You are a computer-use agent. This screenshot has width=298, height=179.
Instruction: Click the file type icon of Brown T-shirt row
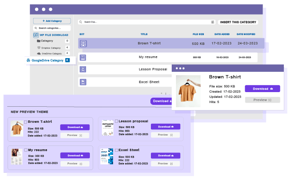click(x=83, y=43)
